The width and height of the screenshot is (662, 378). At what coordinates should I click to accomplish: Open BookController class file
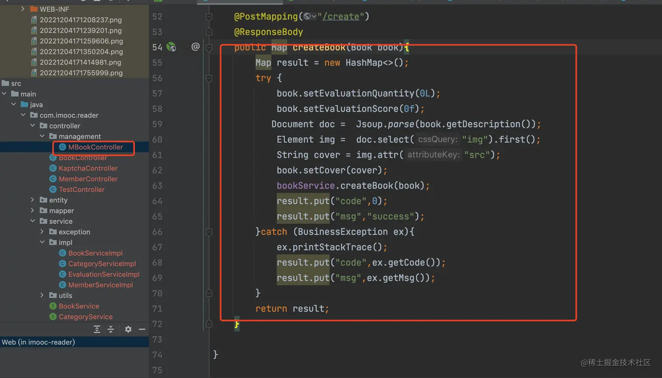83,158
